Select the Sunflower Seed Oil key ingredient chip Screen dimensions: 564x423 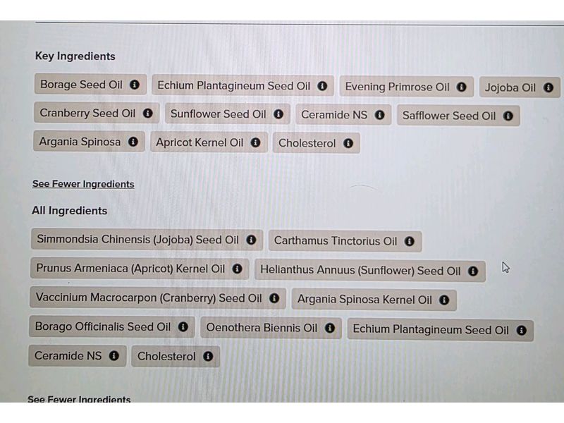[x=219, y=114]
